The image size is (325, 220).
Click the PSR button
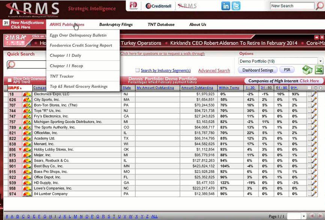[x=287, y=70]
